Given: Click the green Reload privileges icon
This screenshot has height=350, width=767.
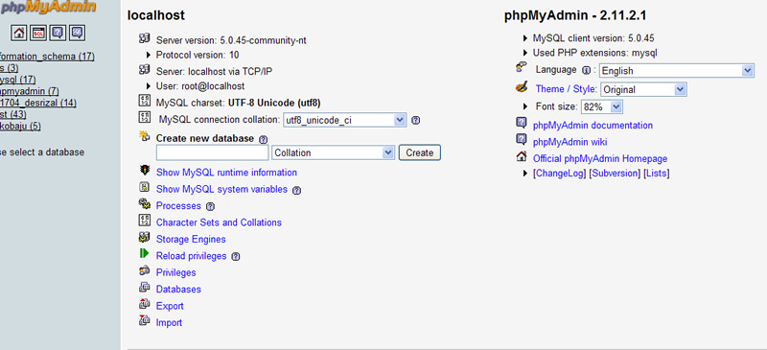Looking at the screenshot, I should (145, 253).
